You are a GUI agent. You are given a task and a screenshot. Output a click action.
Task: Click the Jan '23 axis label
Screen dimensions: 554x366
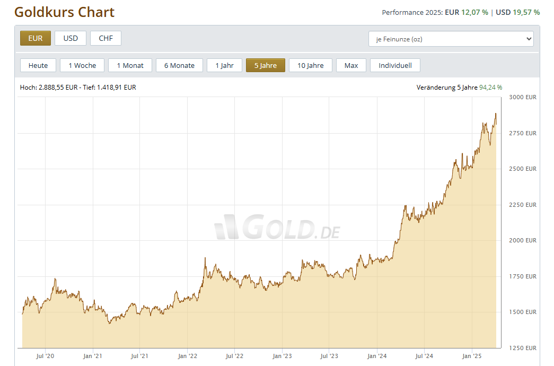point(282,356)
